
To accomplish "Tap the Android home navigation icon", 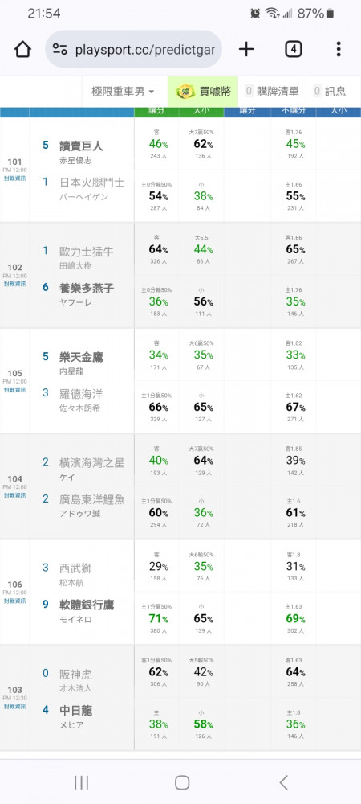I will [182, 782].
